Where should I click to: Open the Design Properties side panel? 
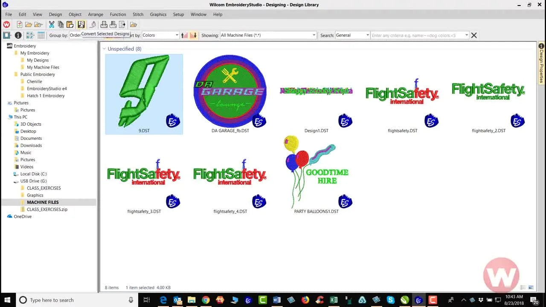[x=542, y=63]
